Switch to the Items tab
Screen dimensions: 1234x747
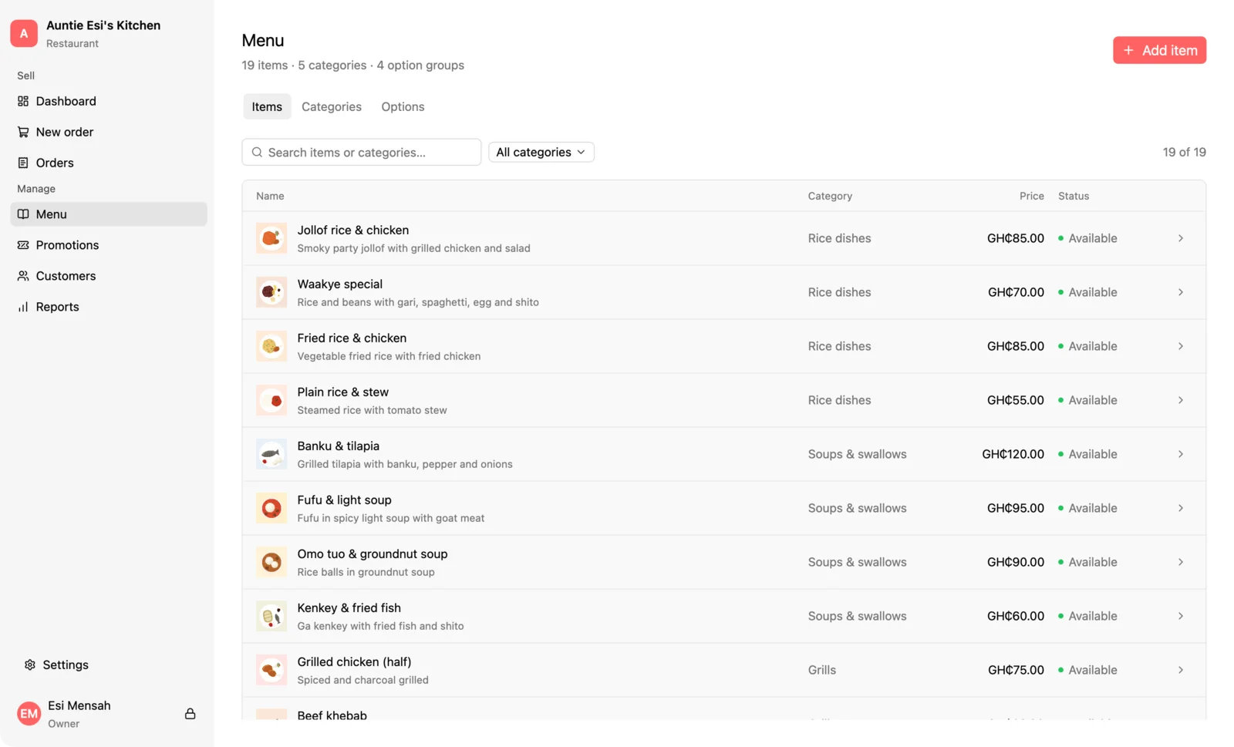[x=267, y=106]
